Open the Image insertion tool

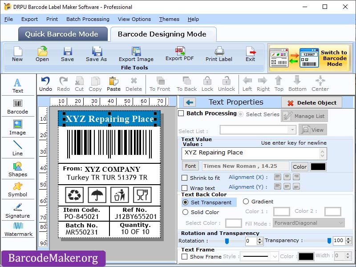tap(18, 126)
